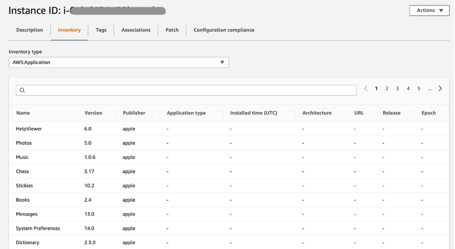Click the Architecture column header
The width and height of the screenshot is (455, 249).
point(317,113)
